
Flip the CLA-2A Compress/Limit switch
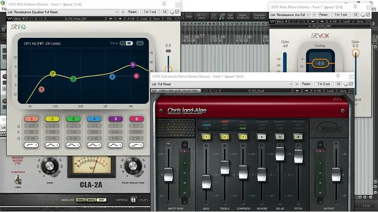tap(18, 180)
